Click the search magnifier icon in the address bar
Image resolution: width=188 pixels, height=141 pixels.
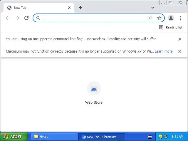pyautogui.click(x=38, y=18)
